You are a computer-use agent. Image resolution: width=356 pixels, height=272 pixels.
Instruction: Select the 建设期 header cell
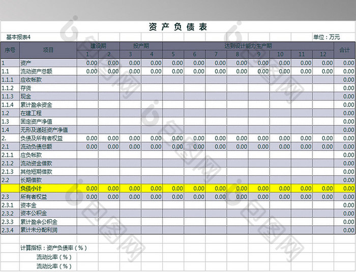(x=98, y=46)
